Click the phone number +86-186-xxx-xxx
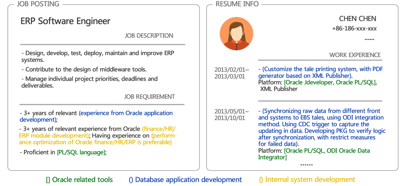This screenshot has height=186, width=401. [x=354, y=29]
